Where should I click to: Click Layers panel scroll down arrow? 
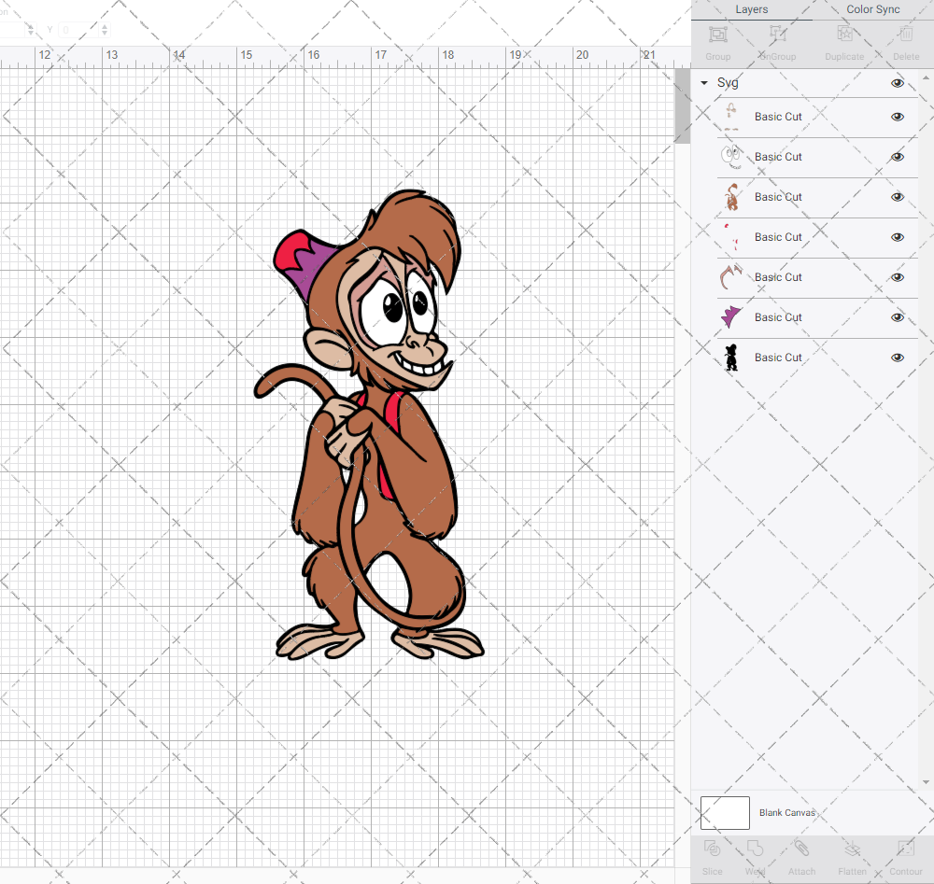click(925, 782)
